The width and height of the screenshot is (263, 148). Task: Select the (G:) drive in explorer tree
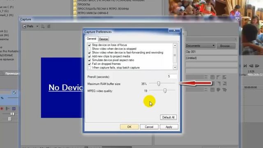[4, 11]
